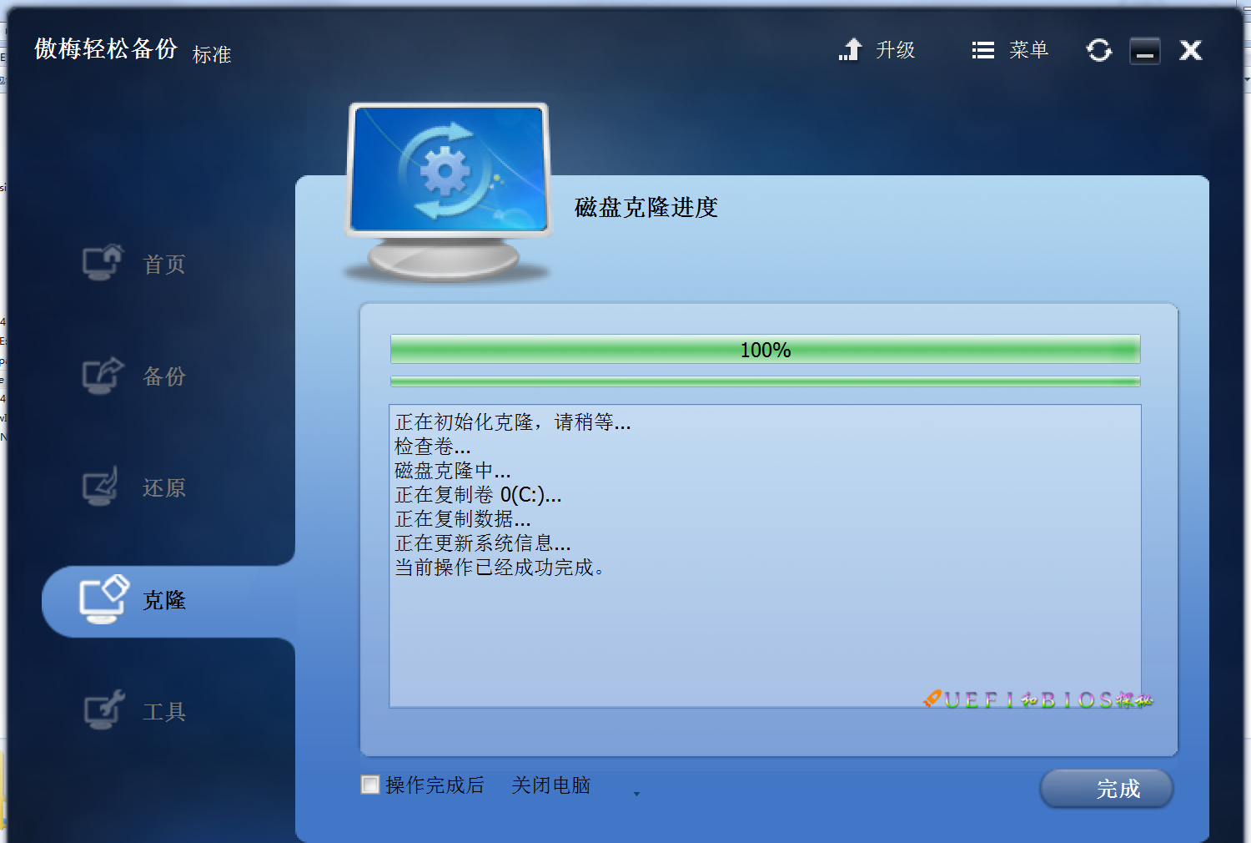
Task: Minimize the AOMEI Backupper window
Action: pos(1145,51)
